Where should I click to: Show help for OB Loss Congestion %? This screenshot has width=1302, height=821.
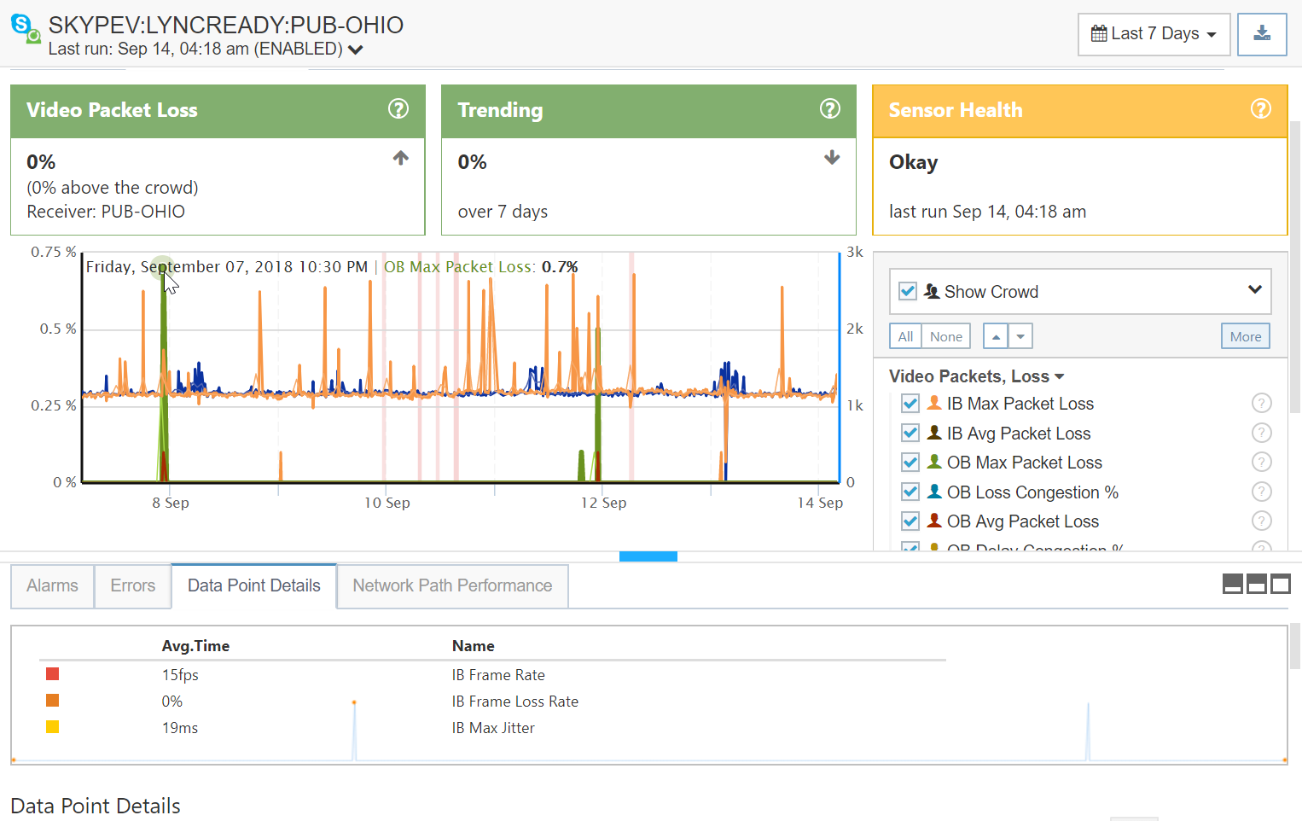pyautogui.click(x=1261, y=492)
